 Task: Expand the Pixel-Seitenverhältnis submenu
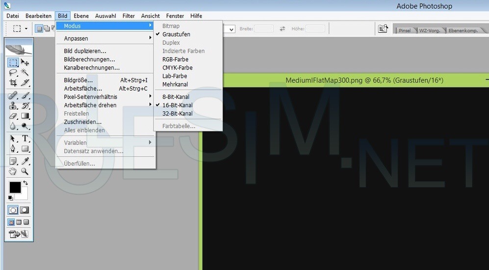(x=105, y=97)
